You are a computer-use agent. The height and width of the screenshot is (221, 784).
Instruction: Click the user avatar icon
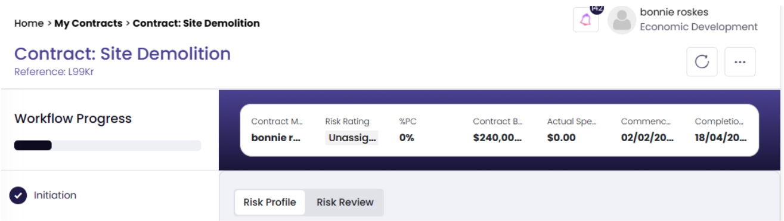click(x=622, y=20)
